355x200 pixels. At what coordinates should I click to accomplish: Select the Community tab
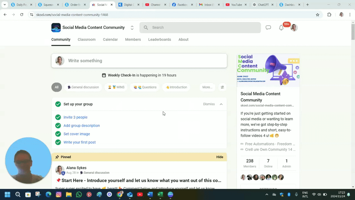click(61, 40)
